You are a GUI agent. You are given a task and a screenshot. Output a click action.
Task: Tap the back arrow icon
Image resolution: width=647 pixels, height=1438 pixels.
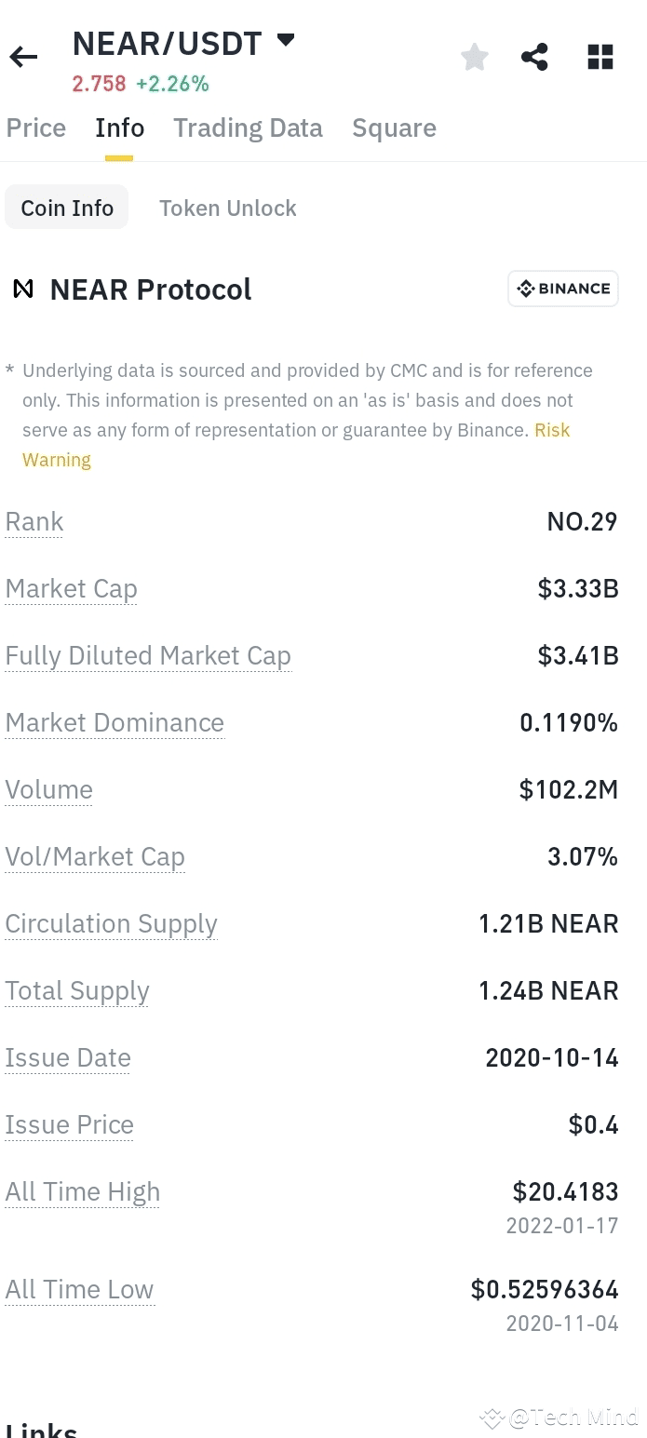tap(23, 58)
